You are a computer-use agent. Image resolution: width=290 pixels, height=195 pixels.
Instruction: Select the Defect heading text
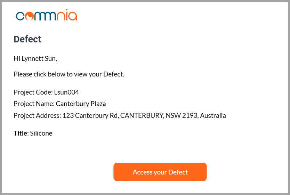(x=27, y=39)
